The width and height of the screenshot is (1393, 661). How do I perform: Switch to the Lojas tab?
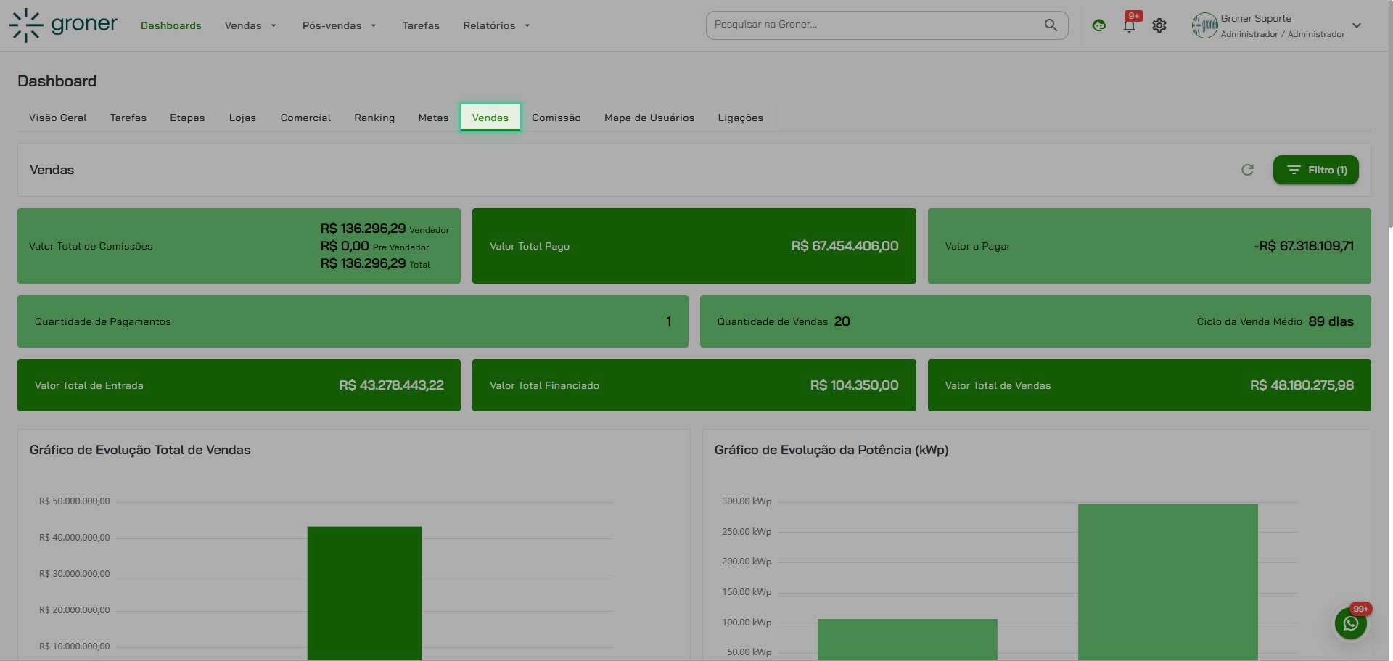(x=242, y=118)
